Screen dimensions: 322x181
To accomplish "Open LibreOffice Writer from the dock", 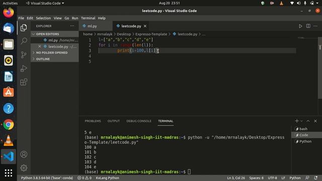I will click(x=9, y=76).
